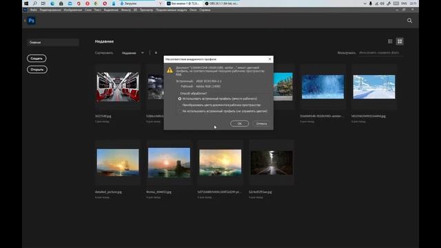Select 'Не использовать встроенный профиль' radio option
The height and width of the screenshot is (248, 441).
point(180,111)
